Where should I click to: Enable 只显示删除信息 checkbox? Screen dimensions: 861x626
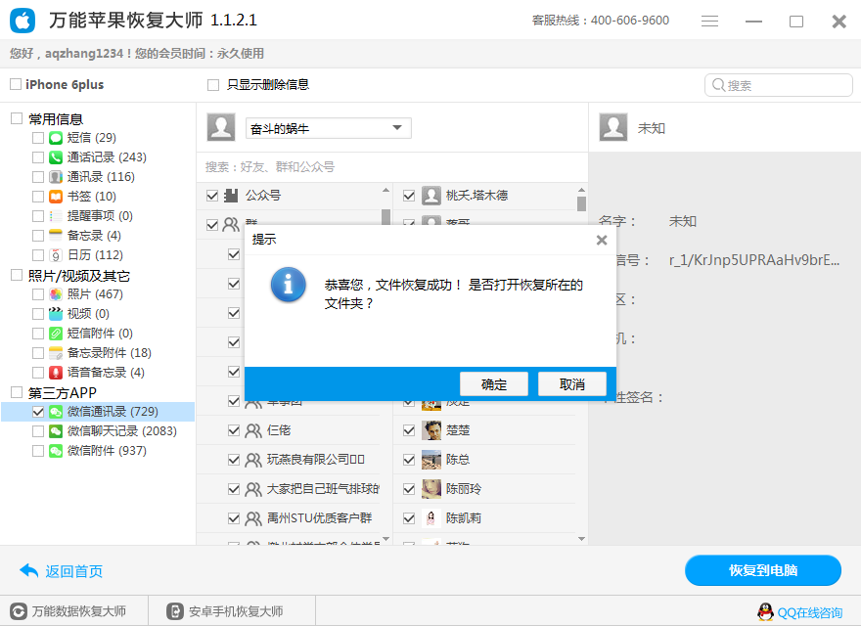coord(213,84)
